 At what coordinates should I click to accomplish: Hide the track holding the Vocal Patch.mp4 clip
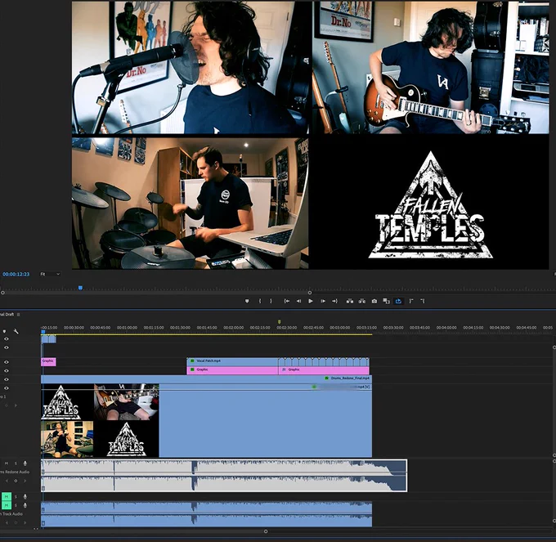click(7, 362)
